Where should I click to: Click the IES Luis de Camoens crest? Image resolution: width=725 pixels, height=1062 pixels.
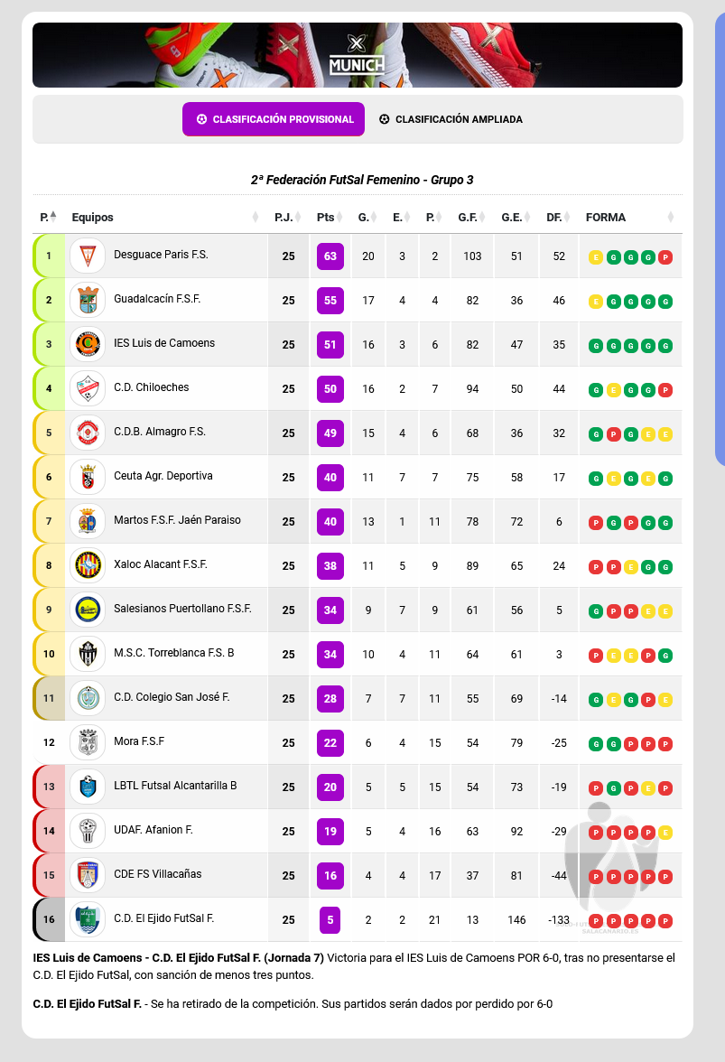pos(88,344)
